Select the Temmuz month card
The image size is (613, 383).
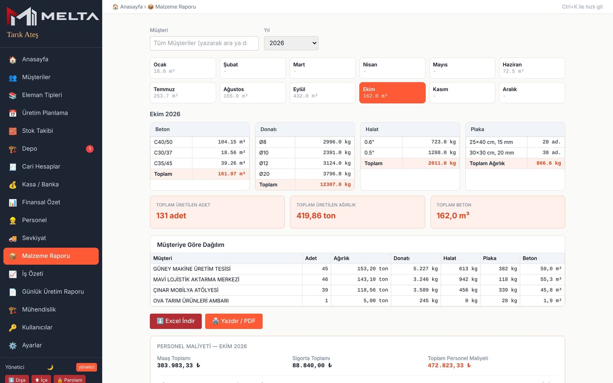pos(183,93)
